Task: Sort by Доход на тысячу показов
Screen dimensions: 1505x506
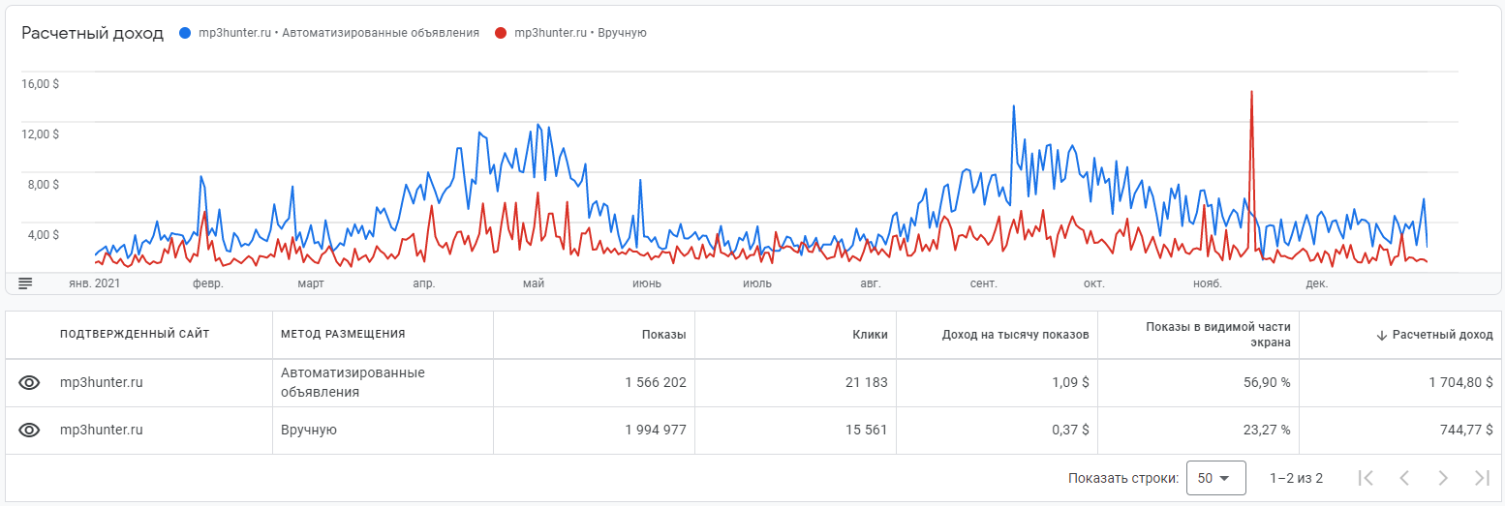Action: [x=1015, y=335]
